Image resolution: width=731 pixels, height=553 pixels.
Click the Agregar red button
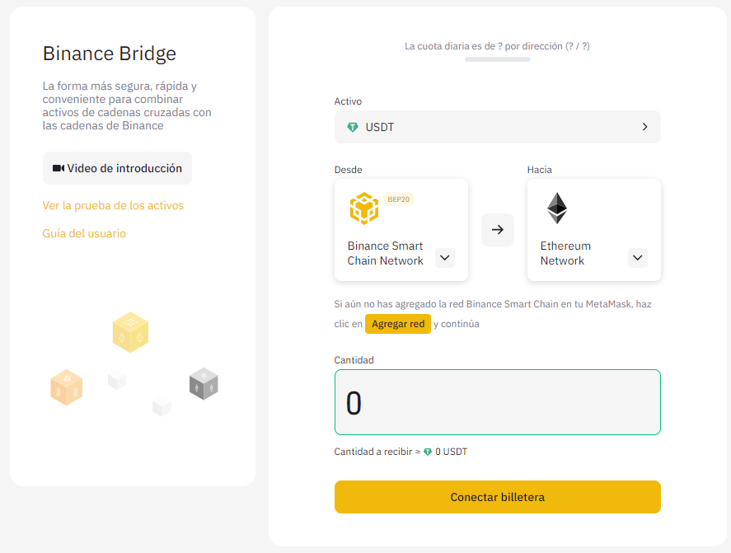point(398,324)
